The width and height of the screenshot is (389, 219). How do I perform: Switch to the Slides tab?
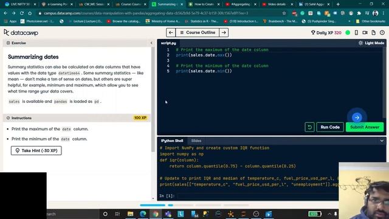(196, 141)
